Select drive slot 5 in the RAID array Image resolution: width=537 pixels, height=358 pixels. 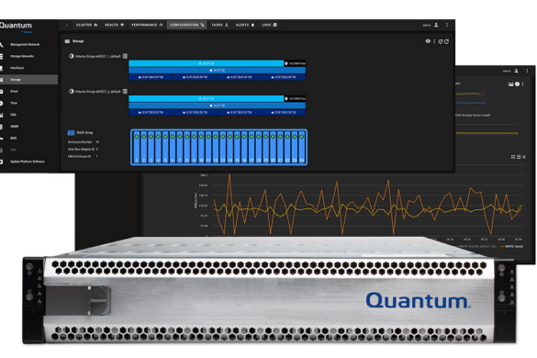pos(165,147)
